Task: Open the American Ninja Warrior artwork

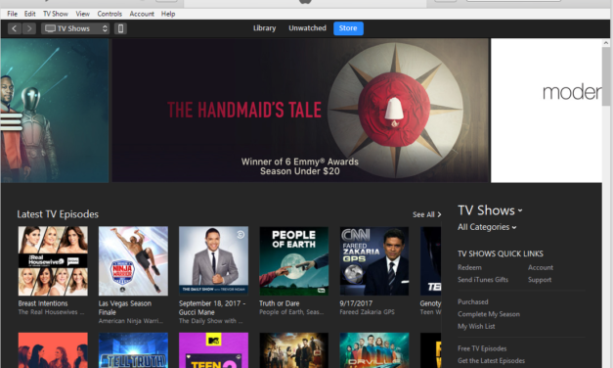Action: (x=133, y=261)
